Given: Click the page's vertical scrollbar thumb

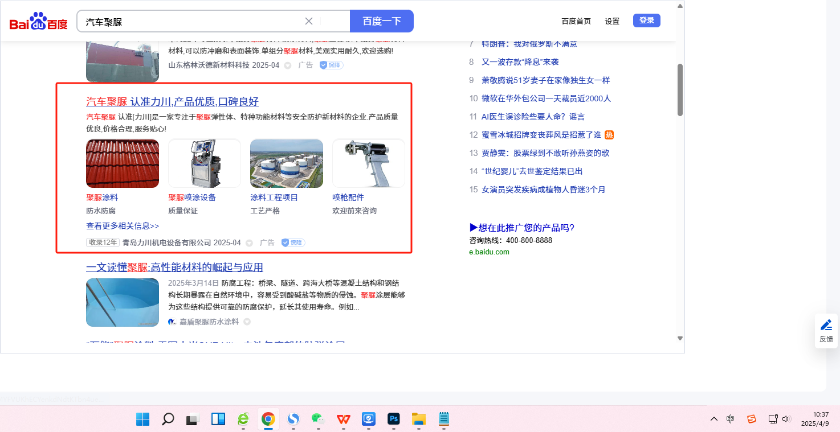Looking at the screenshot, I should (679, 89).
